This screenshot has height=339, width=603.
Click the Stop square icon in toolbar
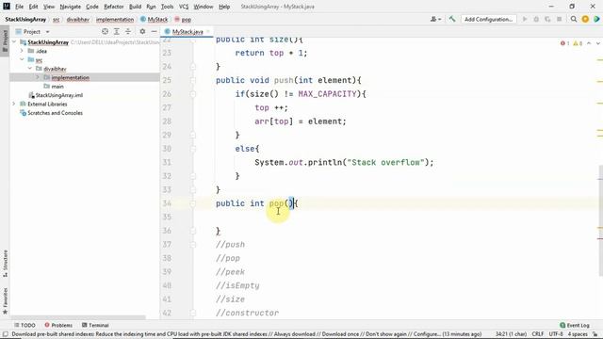pos(559,19)
